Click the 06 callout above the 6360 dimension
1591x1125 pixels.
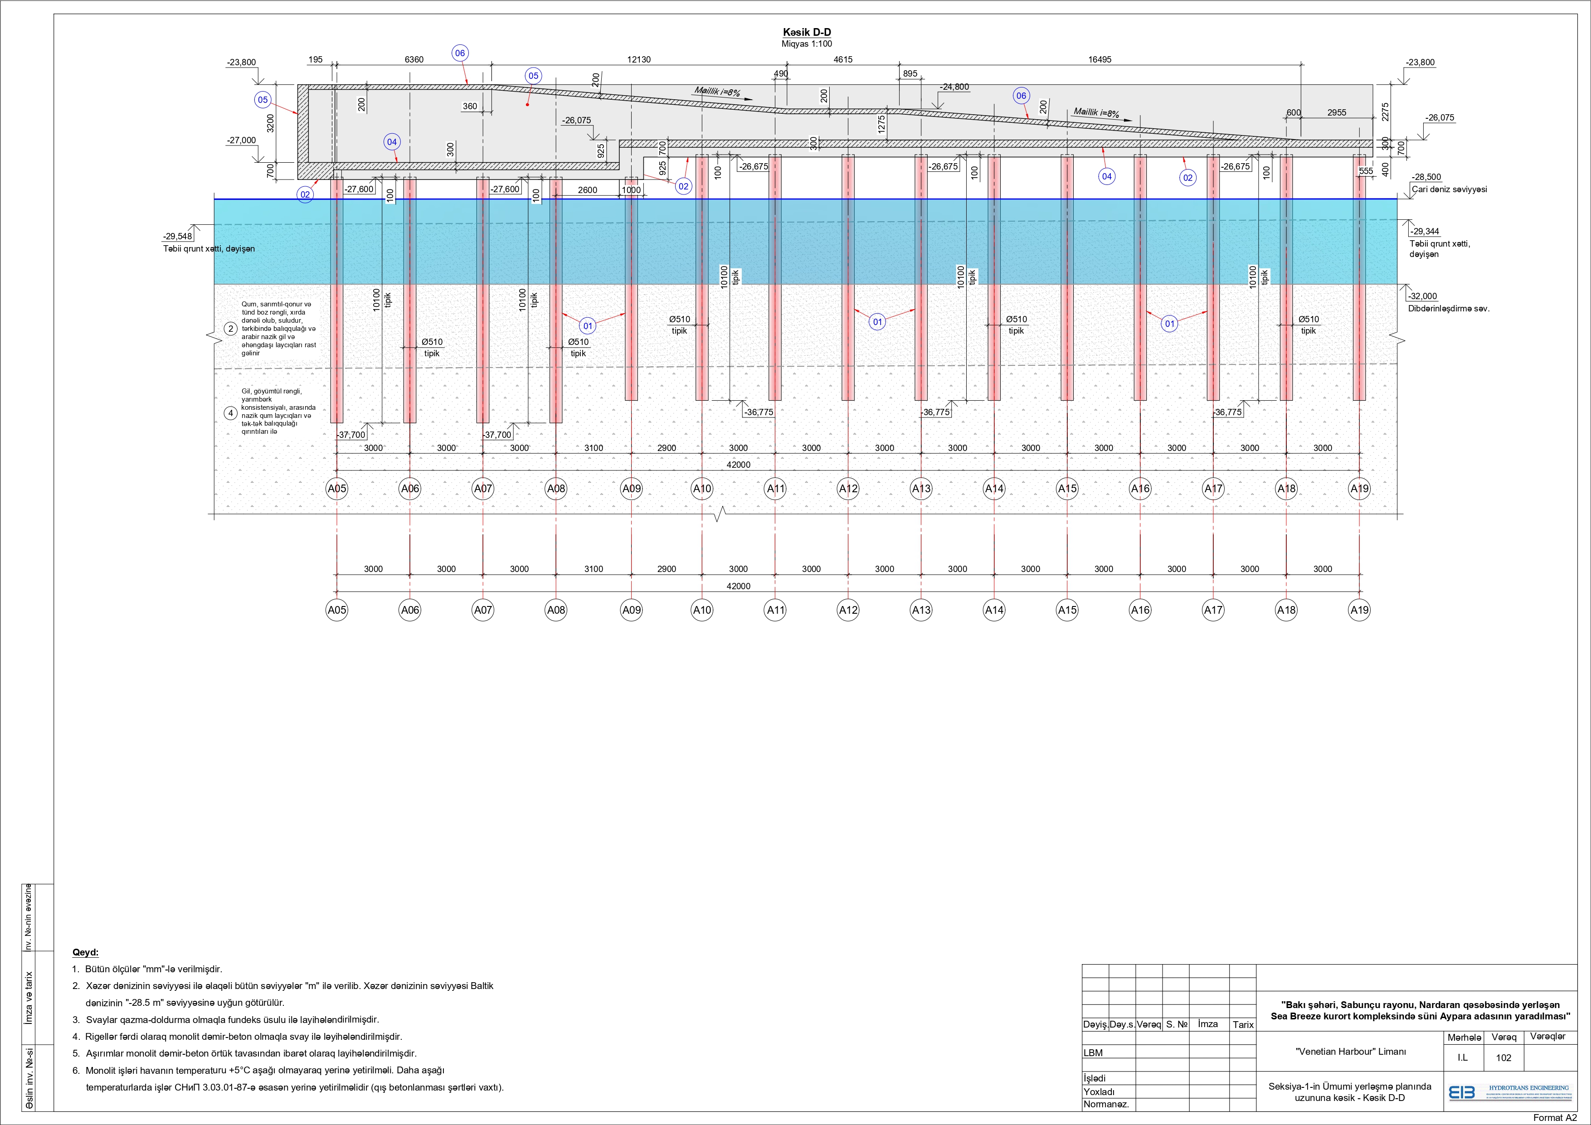click(460, 53)
